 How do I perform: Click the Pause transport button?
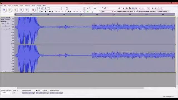pyautogui.click(x=4, y=10)
